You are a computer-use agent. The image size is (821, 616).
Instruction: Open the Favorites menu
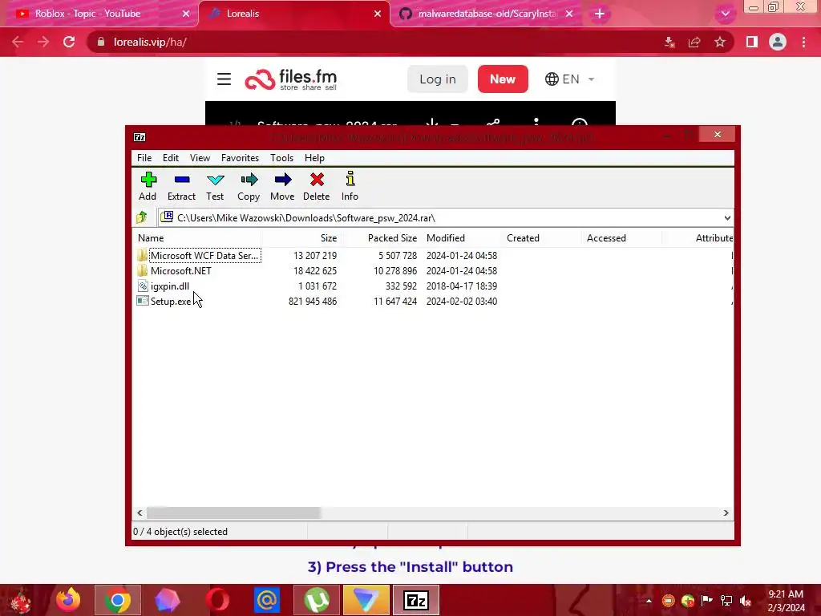240,158
